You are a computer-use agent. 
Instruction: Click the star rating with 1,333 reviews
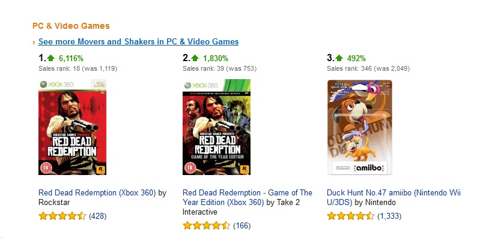pyautogui.click(x=351, y=216)
